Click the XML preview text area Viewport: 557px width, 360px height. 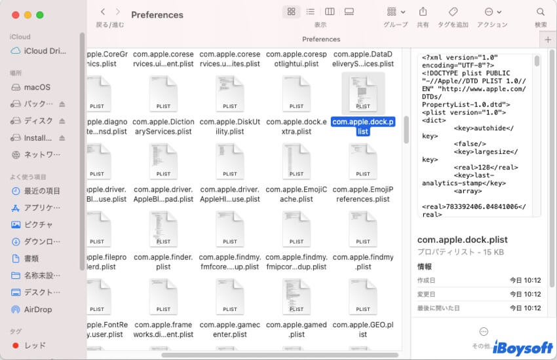[x=476, y=135]
